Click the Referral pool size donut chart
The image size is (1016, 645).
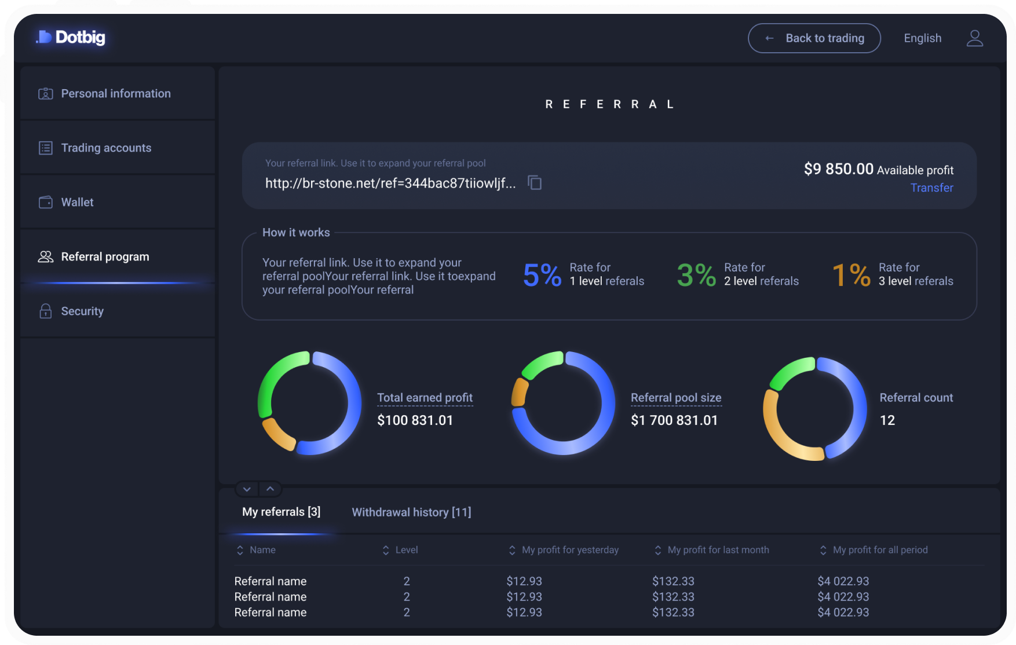(562, 403)
